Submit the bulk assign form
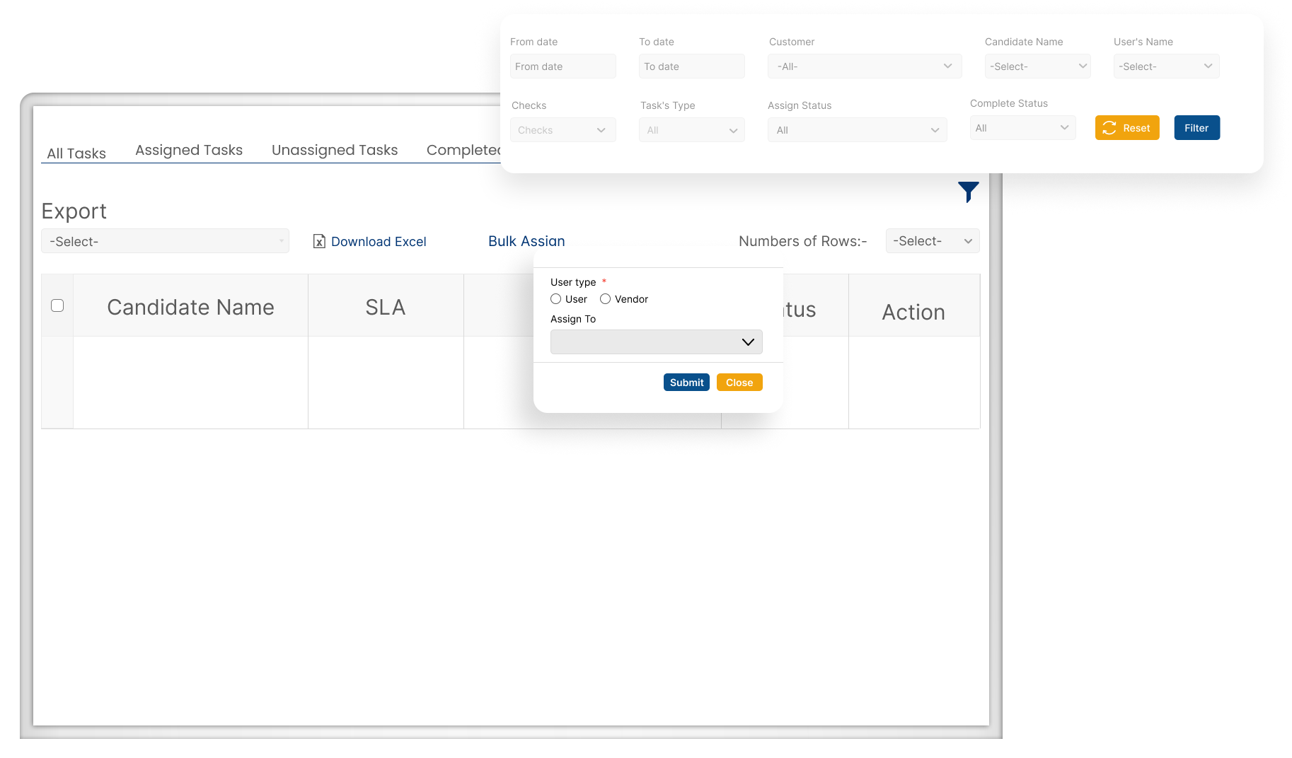1292x758 pixels. [x=686, y=383]
